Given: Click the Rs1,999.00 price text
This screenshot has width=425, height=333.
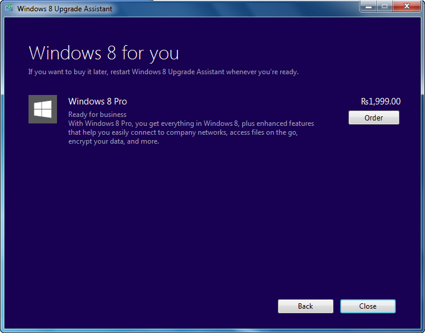Looking at the screenshot, I should pos(380,102).
